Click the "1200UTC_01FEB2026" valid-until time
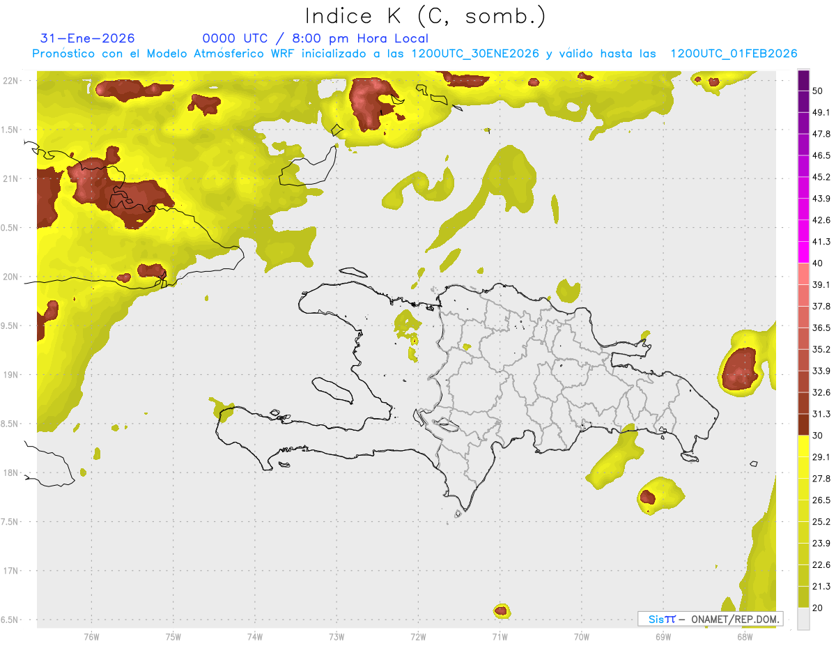836x646 pixels. coord(734,54)
